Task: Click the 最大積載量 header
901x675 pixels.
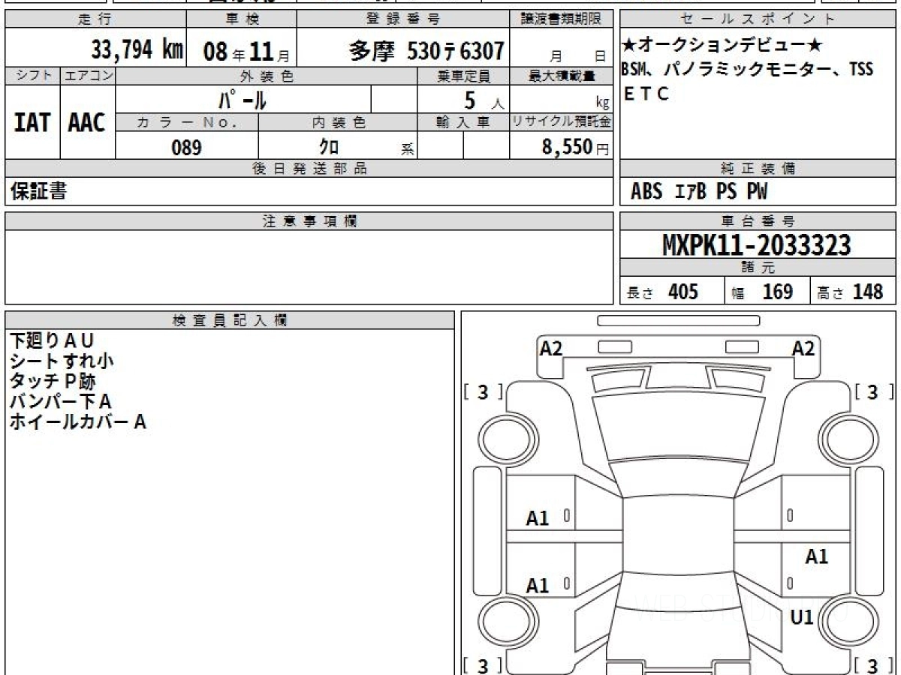Action: click(562, 76)
